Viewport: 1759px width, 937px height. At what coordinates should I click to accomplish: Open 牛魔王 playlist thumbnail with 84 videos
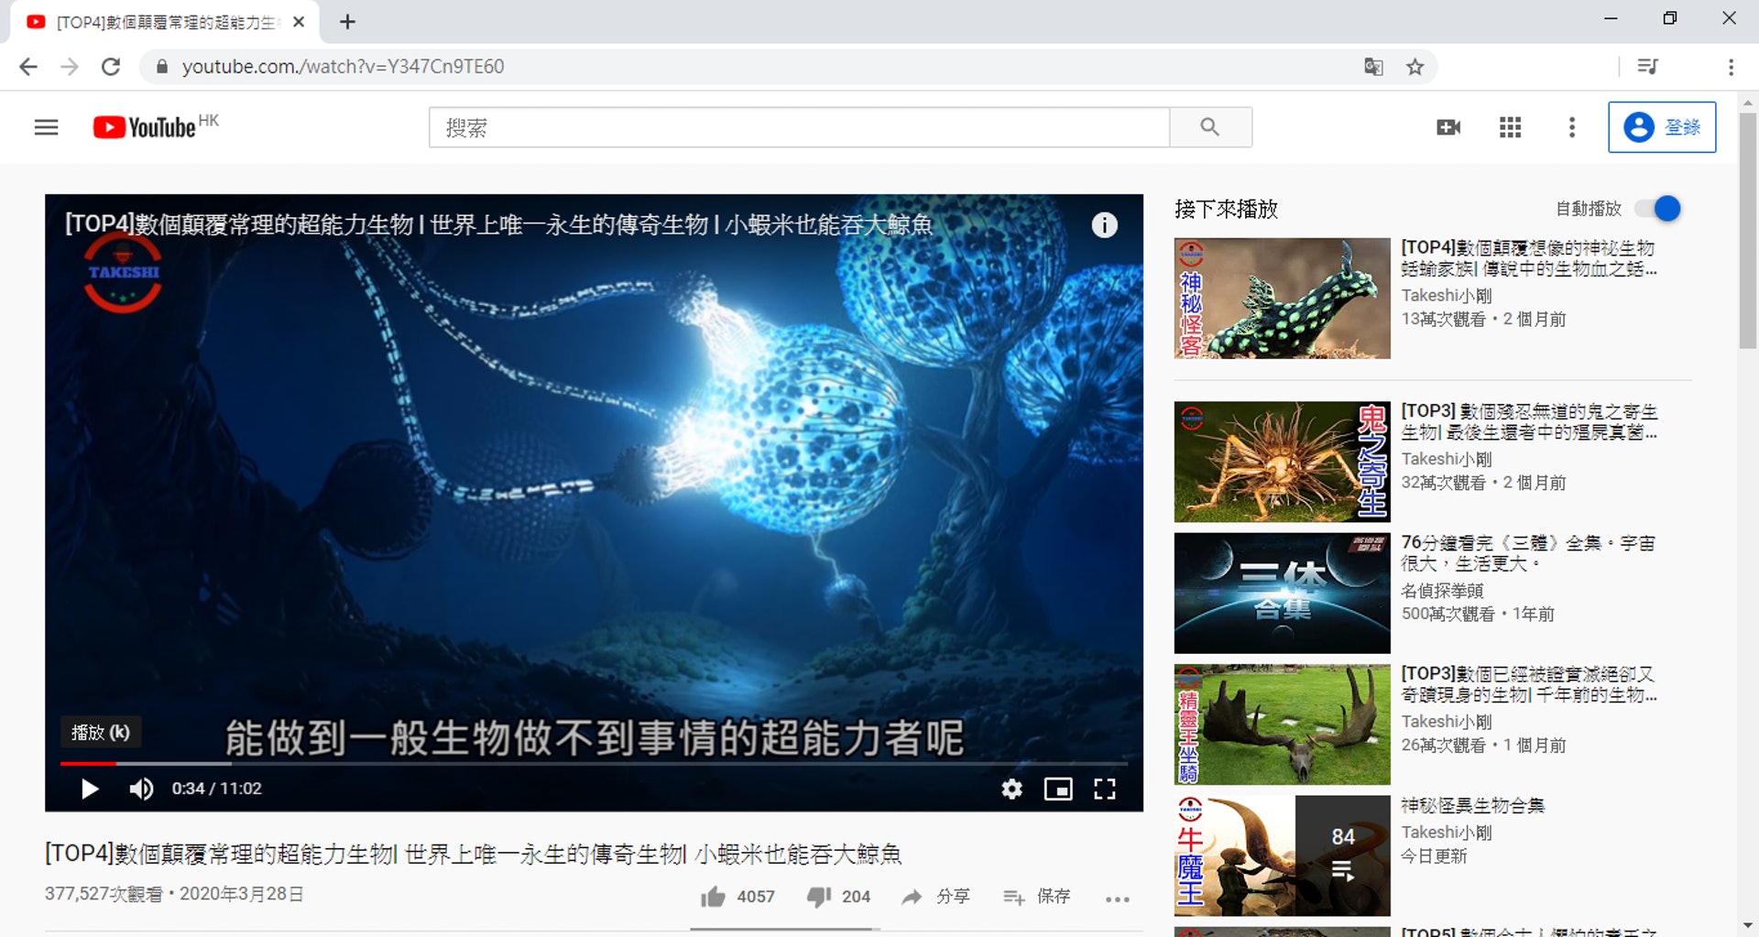(x=1282, y=855)
